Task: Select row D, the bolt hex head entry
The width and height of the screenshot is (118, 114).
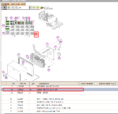Action: 60,108
